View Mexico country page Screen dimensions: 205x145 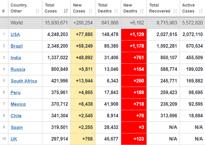[18, 104]
